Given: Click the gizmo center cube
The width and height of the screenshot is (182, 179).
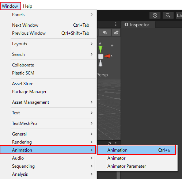Looking at the screenshot, I should pyautogui.click(x=101, y=56).
